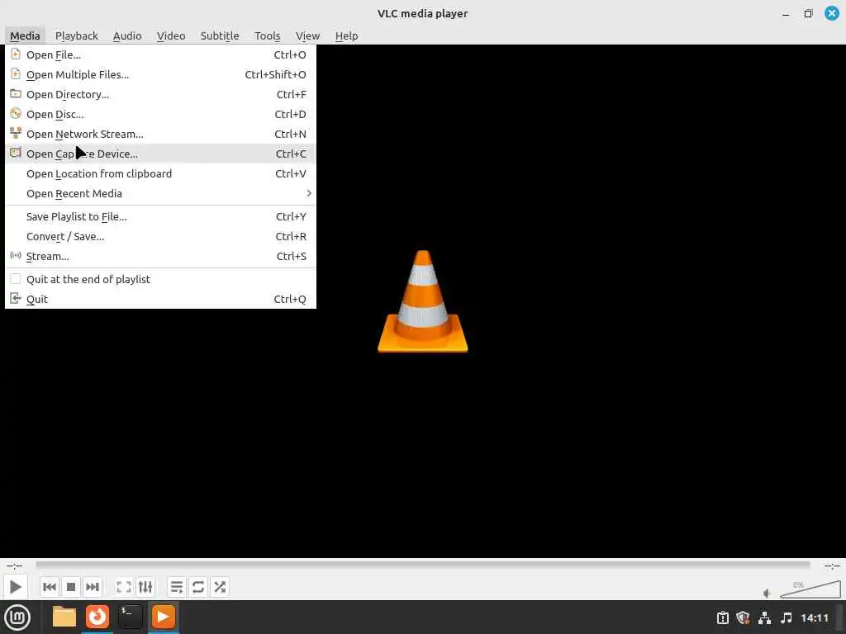Choose Quit menu entry
Image resolution: width=846 pixels, height=634 pixels.
click(160, 299)
